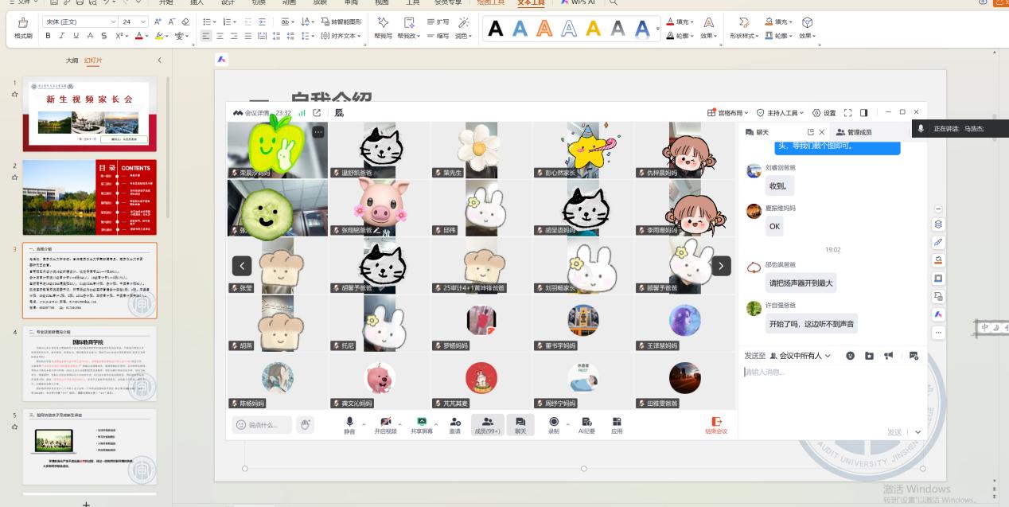This screenshot has height=507, width=1009.
Task: Click 结束会议 end meeting button
Action: pyautogui.click(x=716, y=425)
